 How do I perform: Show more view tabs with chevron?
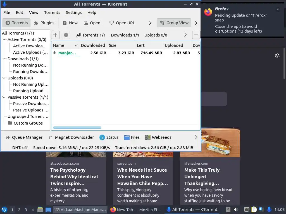185,35
